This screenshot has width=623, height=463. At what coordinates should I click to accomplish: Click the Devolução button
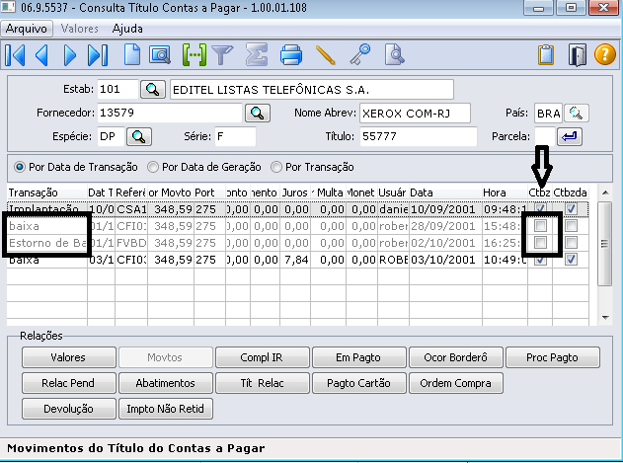(69, 409)
